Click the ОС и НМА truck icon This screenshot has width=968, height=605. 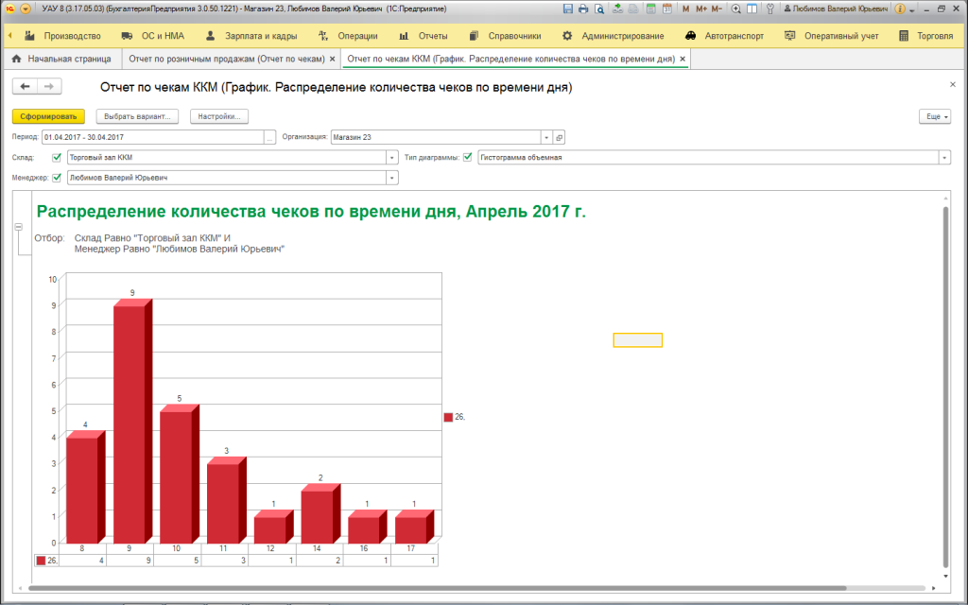128,36
